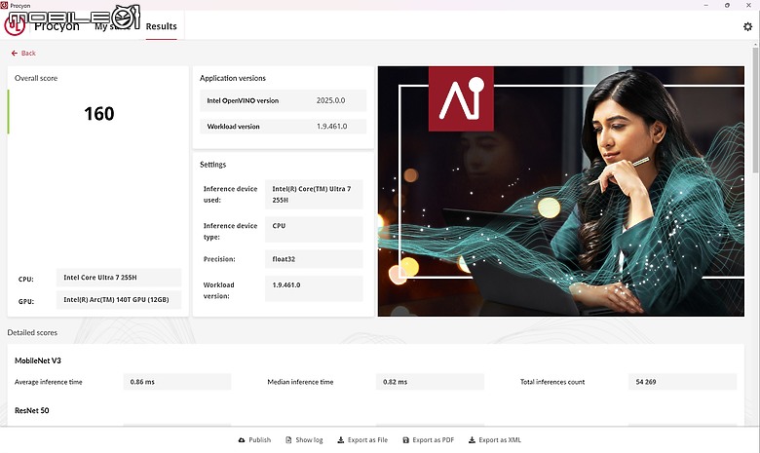
Task: Click the vertical scrollbar thumb
Action: pos(755,110)
